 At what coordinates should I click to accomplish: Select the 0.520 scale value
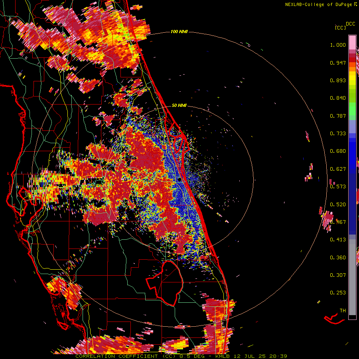tap(338, 204)
